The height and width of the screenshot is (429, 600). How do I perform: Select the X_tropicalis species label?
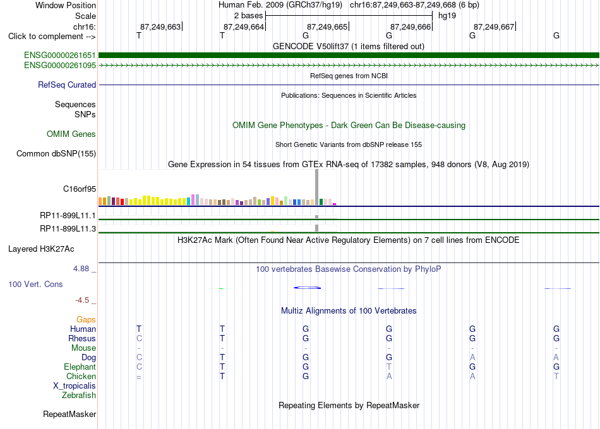75,386
